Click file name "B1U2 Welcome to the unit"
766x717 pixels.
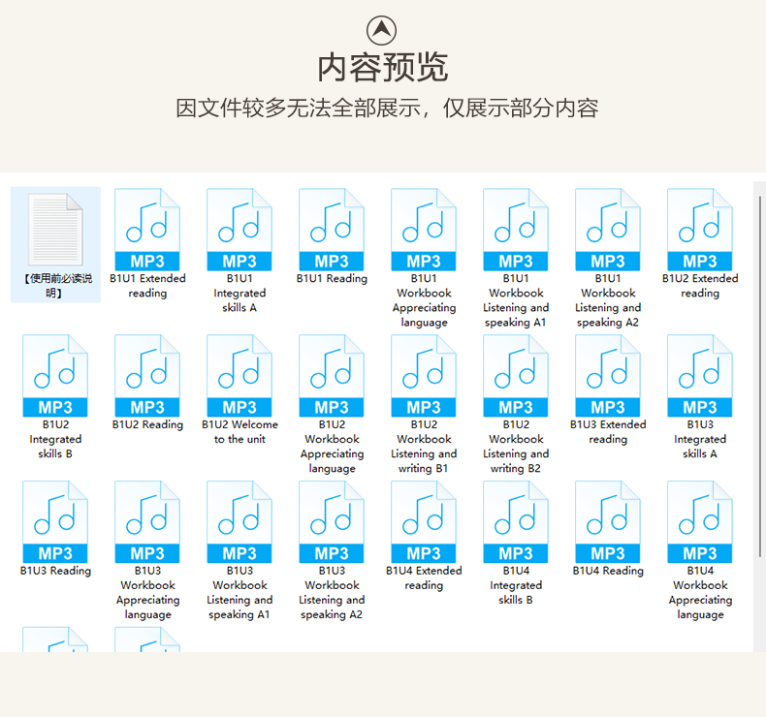coord(239,431)
